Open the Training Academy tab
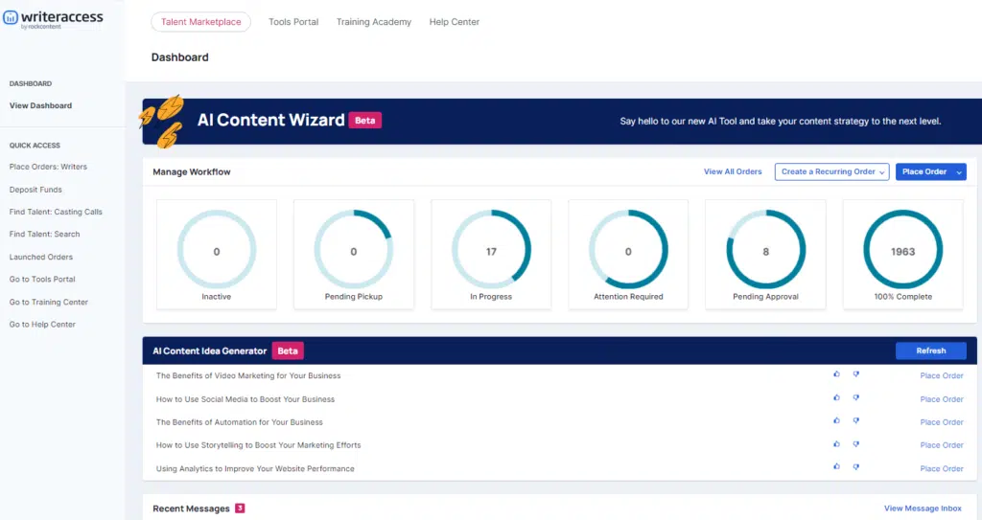 [x=374, y=22]
